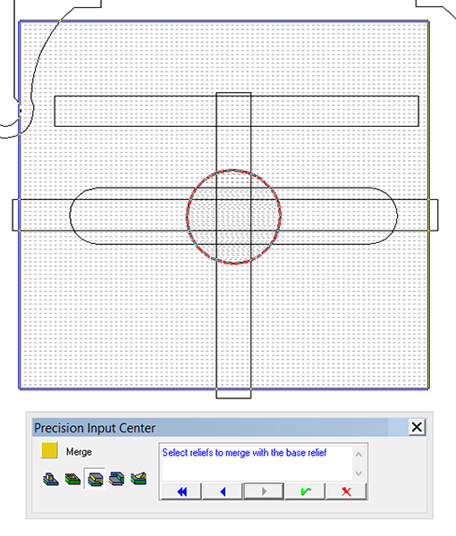Select the highlighted third relief merge icon
456x536 pixels.
[95, 479]
